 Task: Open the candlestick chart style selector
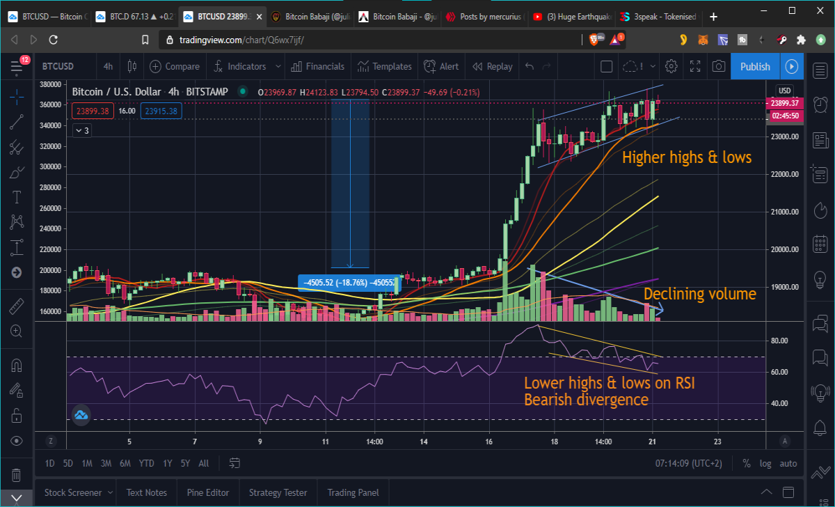pyautogui.click(x=132, y=67)
